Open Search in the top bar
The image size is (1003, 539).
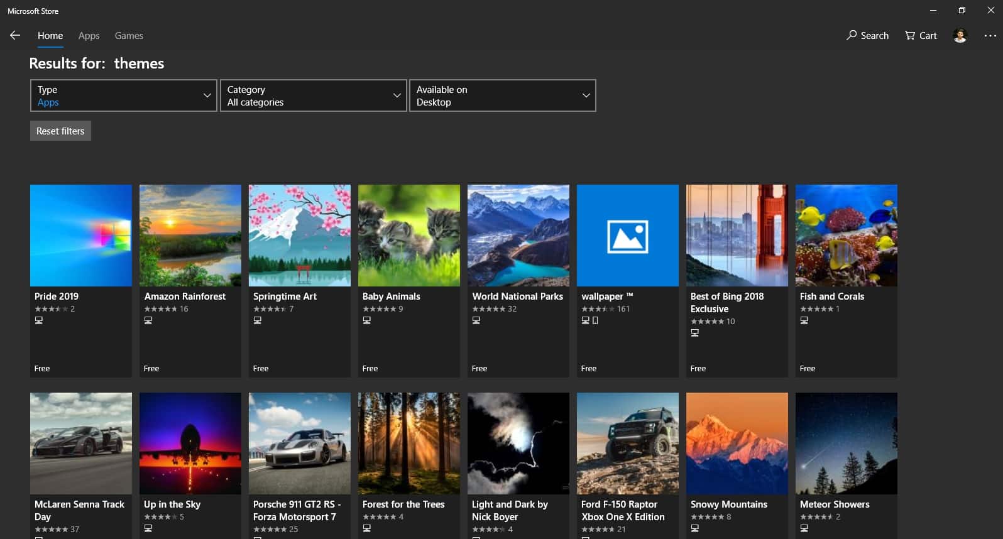coord(867,36)
